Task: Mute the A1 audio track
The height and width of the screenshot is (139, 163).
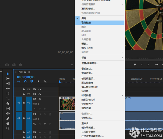Action: tap(40, 114)
